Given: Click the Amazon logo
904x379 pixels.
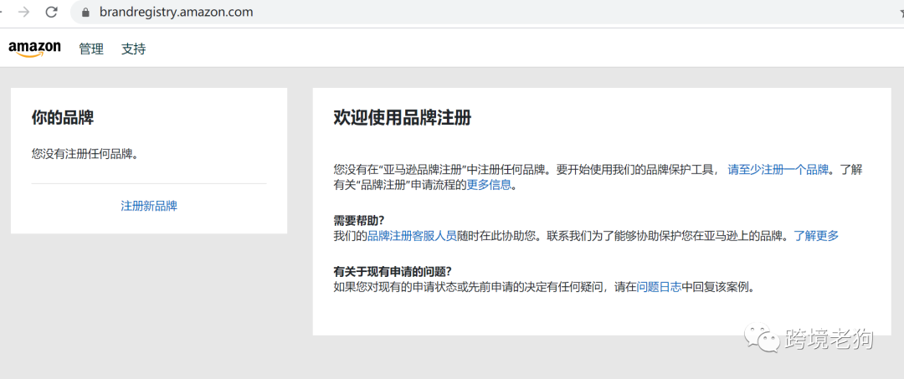Looking at the screenshot, I should (34, 49).
